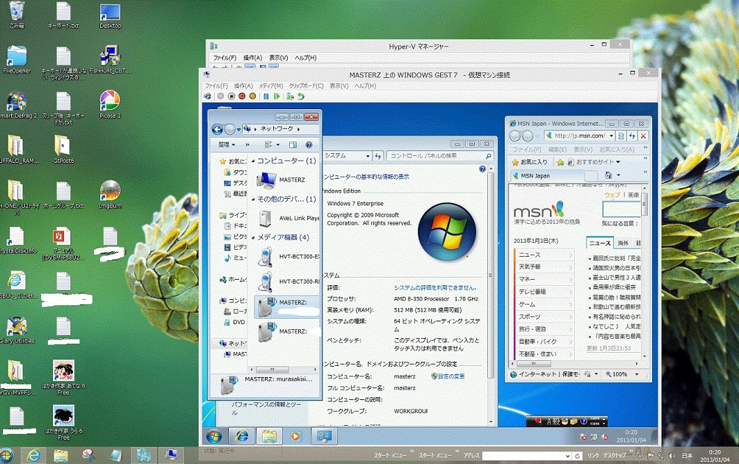
Task: Click スポーツ in MSN left navigation
Action: point(544,317)
